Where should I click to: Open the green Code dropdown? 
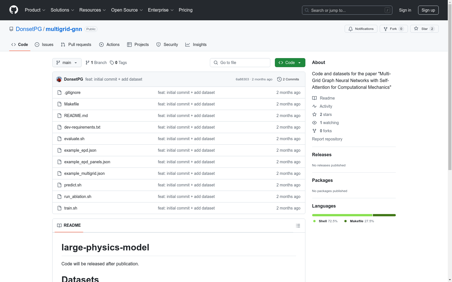pos(290,63)
